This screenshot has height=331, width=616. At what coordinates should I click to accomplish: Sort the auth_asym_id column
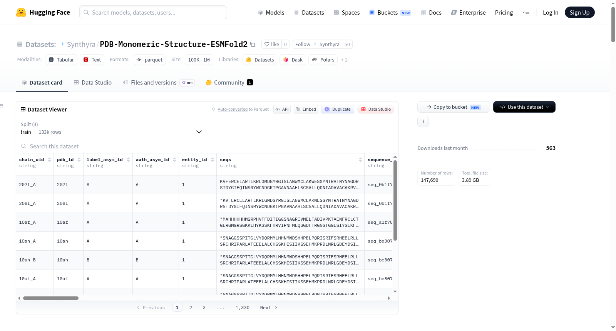pyautogui.click(x=174, y=160)
